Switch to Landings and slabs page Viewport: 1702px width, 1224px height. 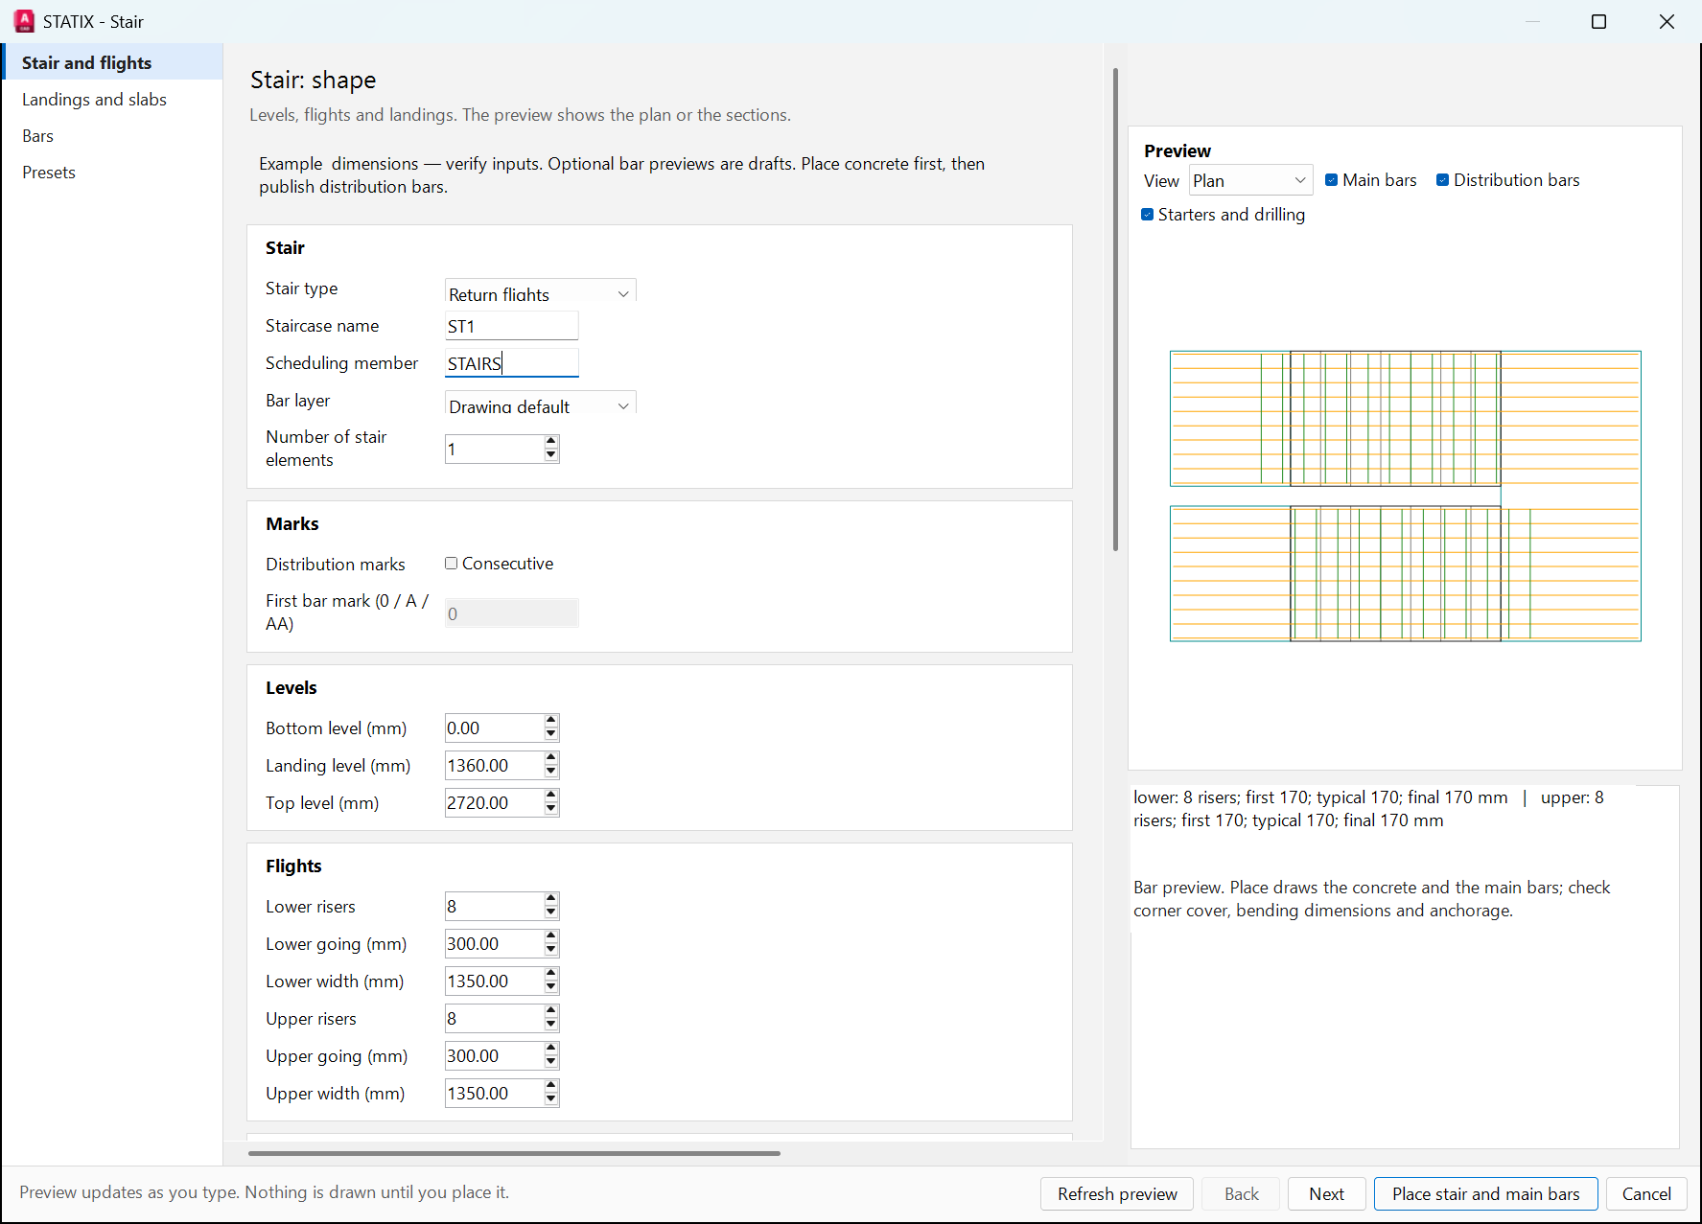[94, 100]
